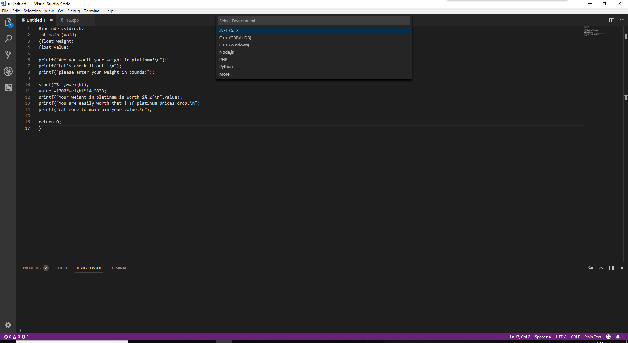Minimize the VS Code window

tap(590, 4)
